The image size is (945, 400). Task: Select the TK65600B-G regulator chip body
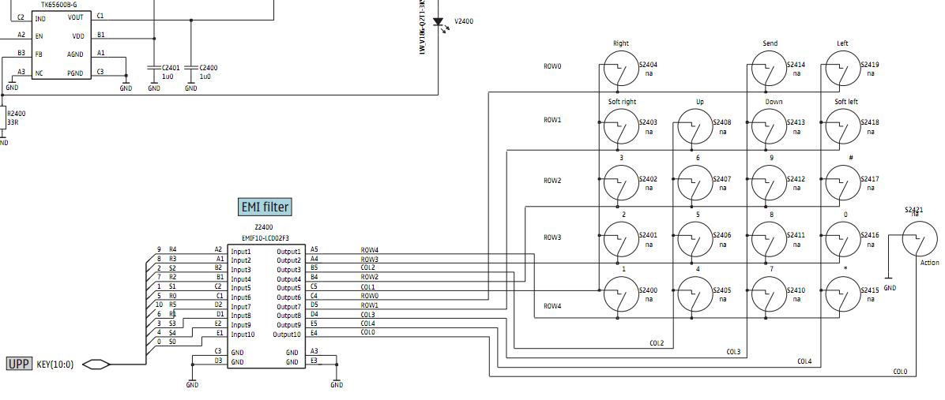point(62,45)
